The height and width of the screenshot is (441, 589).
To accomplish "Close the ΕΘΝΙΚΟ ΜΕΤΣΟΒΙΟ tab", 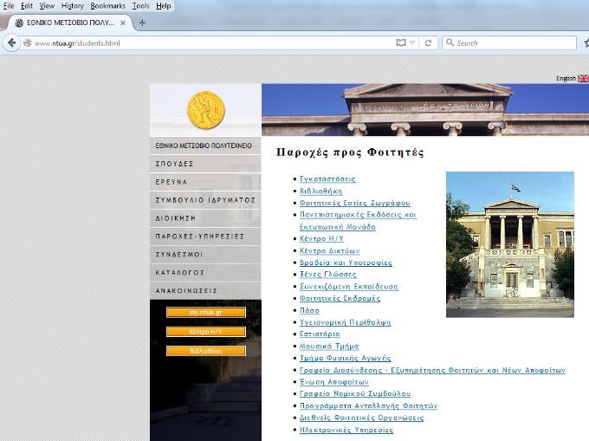I will (x=122, y=23).
